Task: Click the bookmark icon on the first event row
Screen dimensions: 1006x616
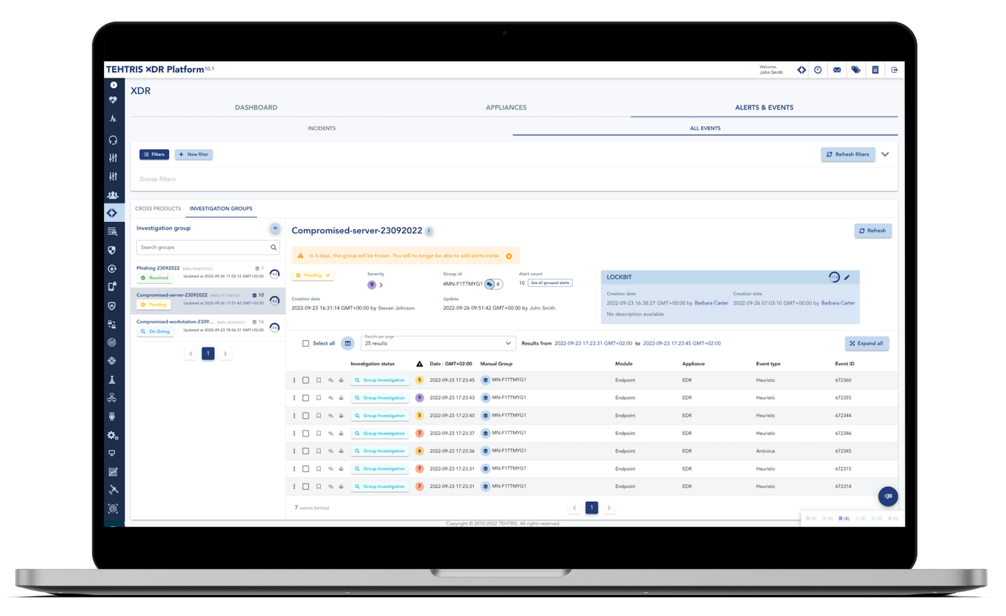Action: pyautogui.click(x=318, y=380)
